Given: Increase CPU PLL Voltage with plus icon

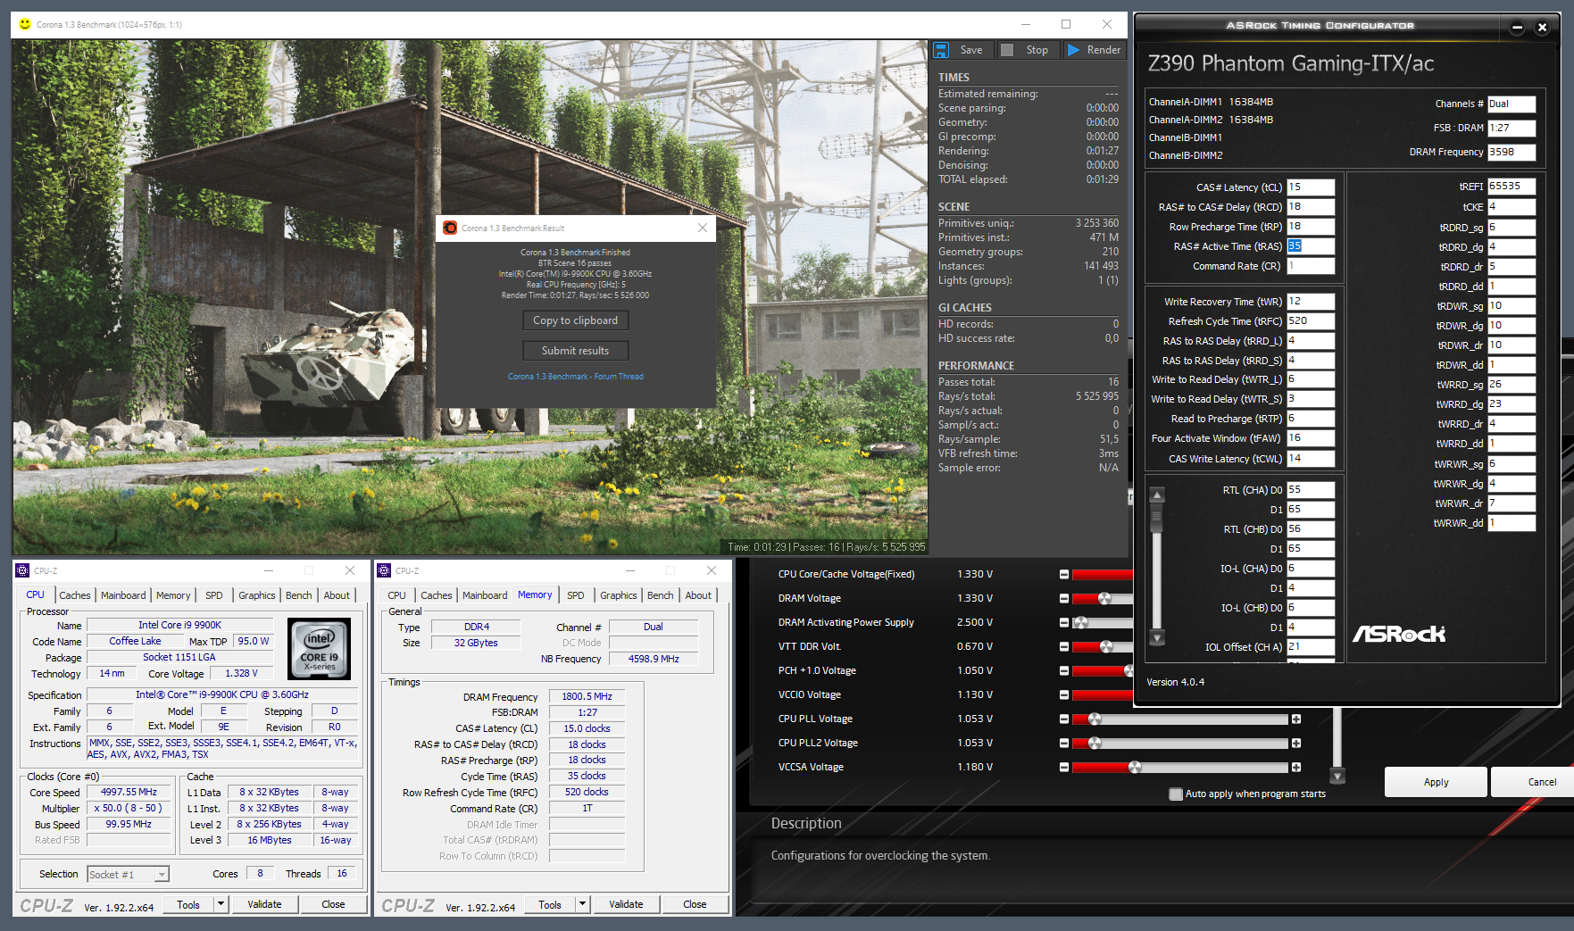Looking at the screenshot, I should click(1296, 719).
